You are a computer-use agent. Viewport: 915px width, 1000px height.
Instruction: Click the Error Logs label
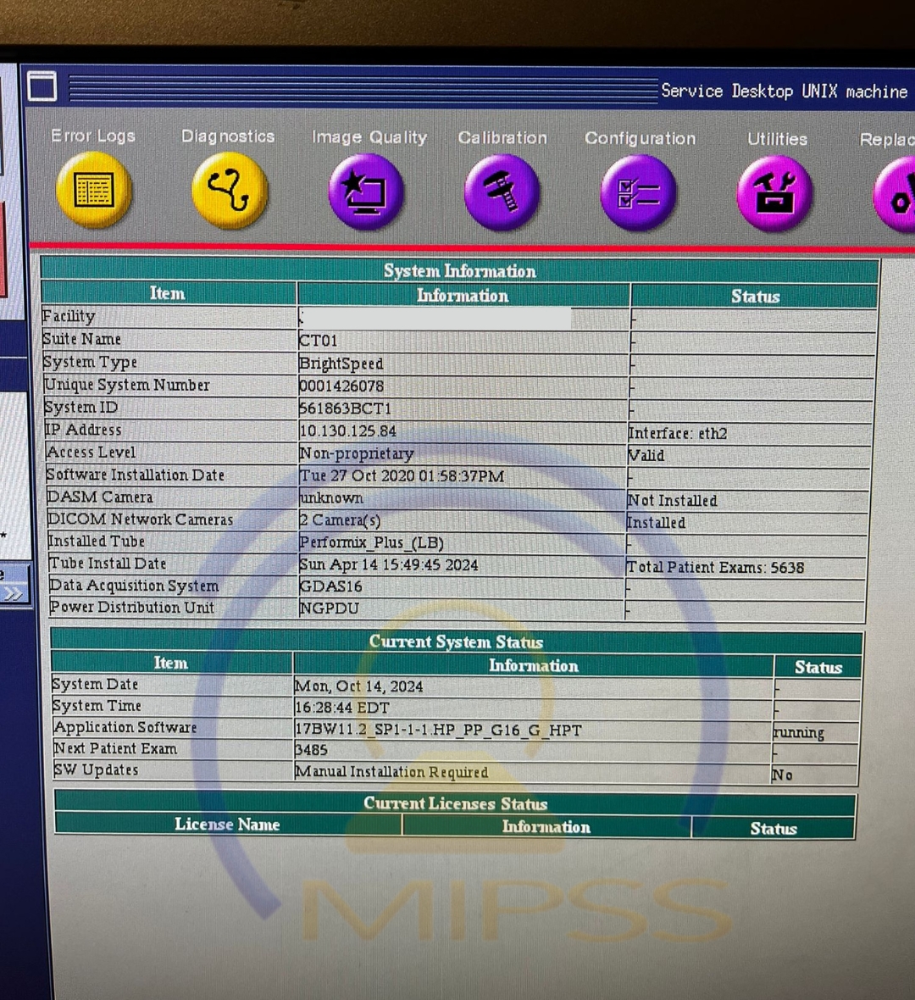93,136
